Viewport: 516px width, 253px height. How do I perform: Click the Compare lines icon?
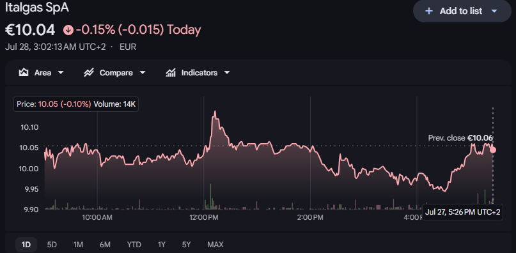click(89, 72)
